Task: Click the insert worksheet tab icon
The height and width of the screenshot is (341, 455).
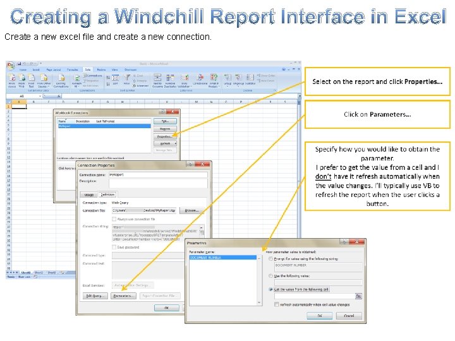Action: tap(62, 273)
